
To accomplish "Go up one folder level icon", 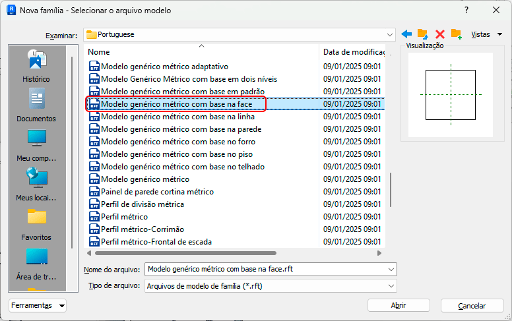I will pyautogui.click(x=422, y=34).
